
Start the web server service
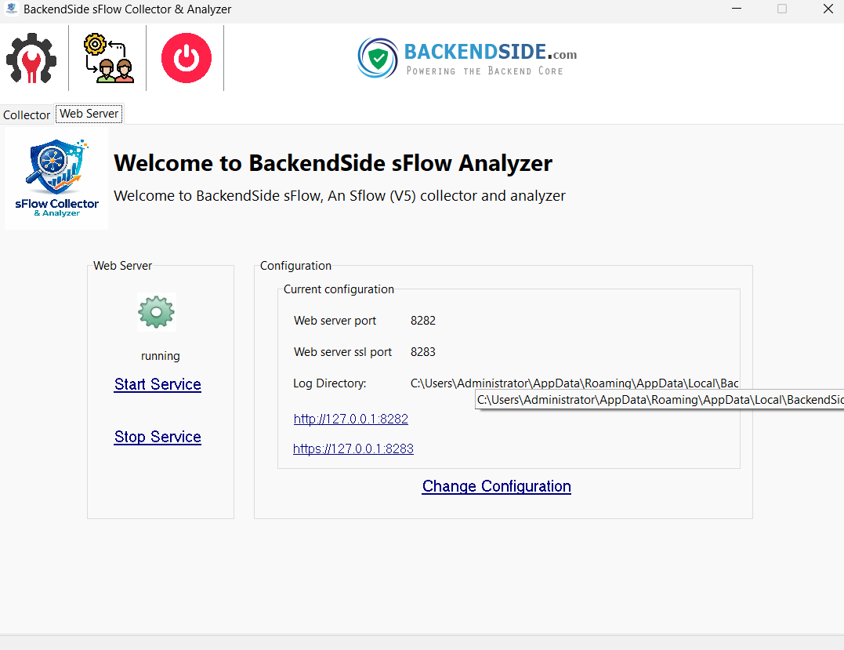point(158,384)
